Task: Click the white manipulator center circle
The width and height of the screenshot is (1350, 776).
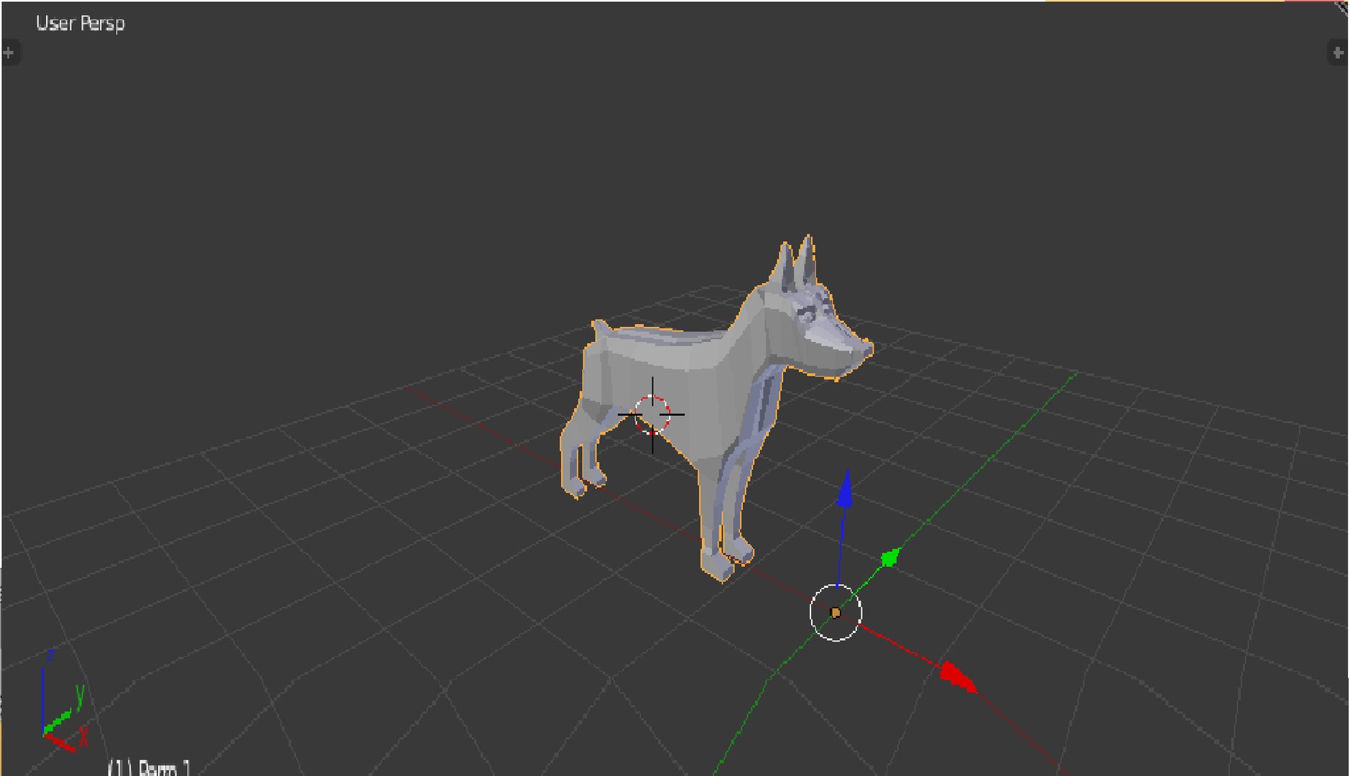Action: (836, 612)
